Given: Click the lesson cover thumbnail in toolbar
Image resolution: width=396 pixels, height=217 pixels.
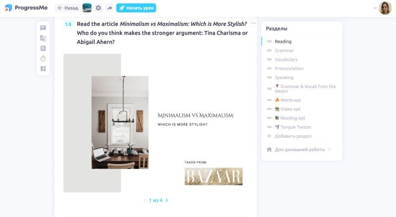Looking at the screenshot, I should [87, 8].
